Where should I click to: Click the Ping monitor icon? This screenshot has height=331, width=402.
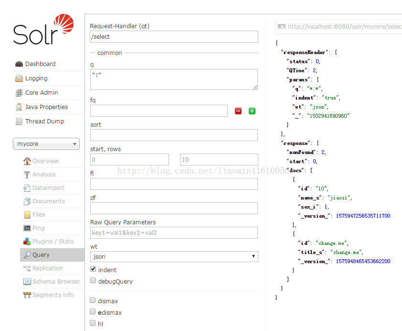point(27,228)
